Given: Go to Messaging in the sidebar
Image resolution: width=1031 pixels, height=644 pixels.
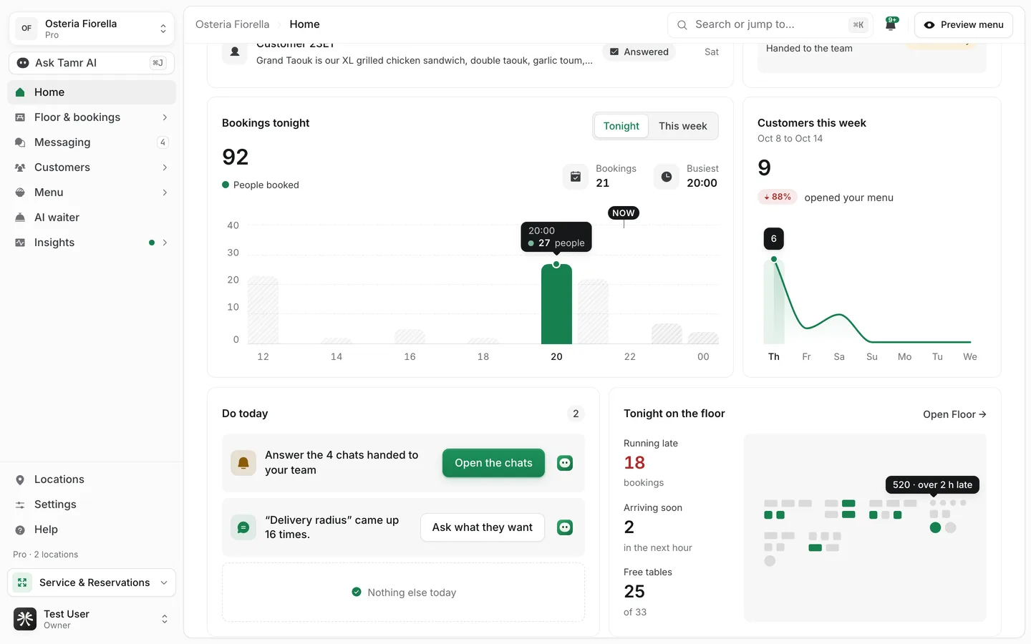Looking at the screenshot, I should point(92,142).
